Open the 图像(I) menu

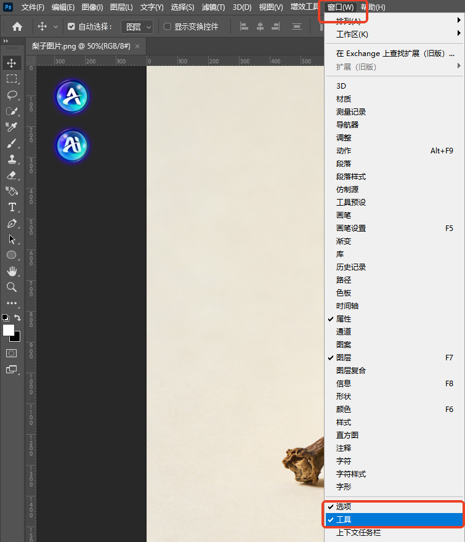pos(92,7)
